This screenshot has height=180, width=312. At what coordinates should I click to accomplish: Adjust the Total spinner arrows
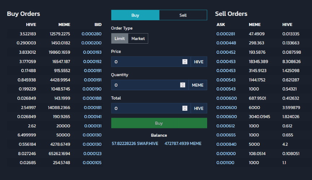[185, 108]
